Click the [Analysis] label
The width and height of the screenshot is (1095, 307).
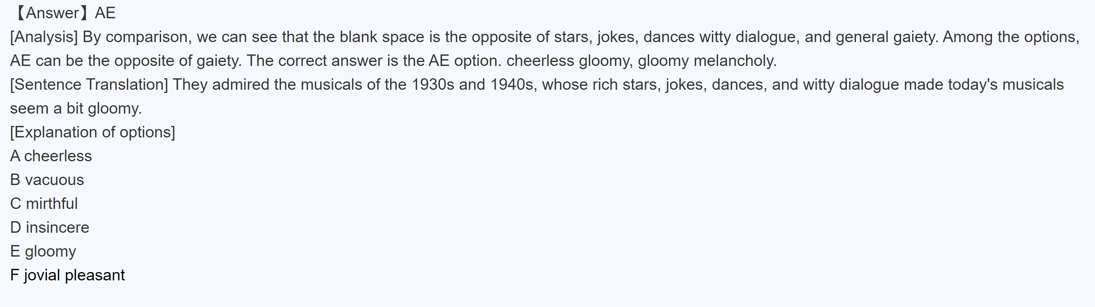44,37
